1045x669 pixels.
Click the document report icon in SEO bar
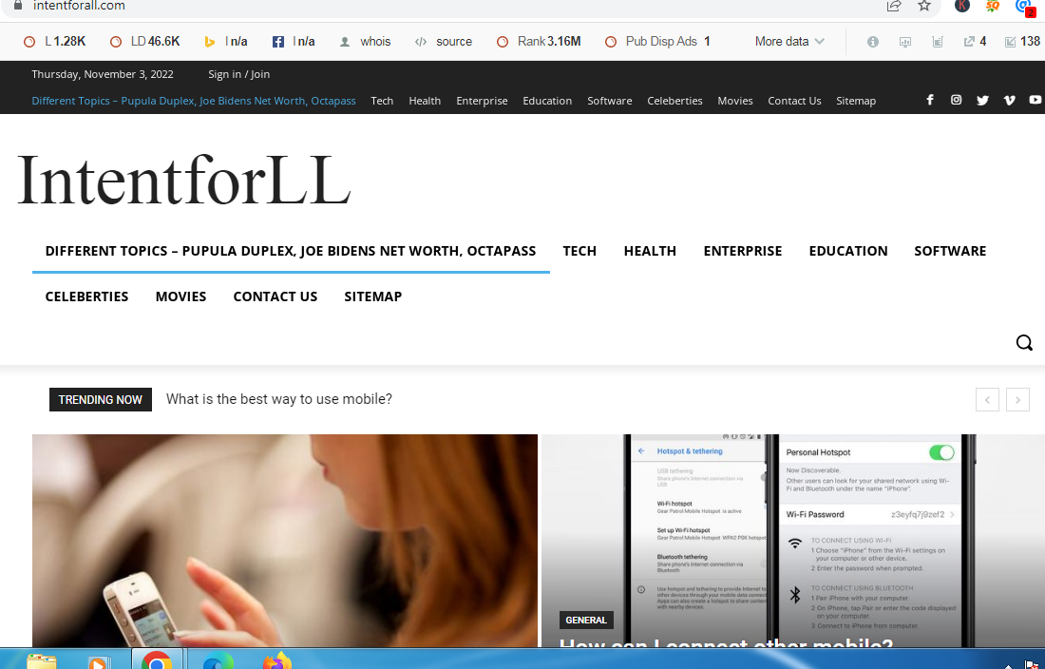pyautogui.click(x=938, y=42)
